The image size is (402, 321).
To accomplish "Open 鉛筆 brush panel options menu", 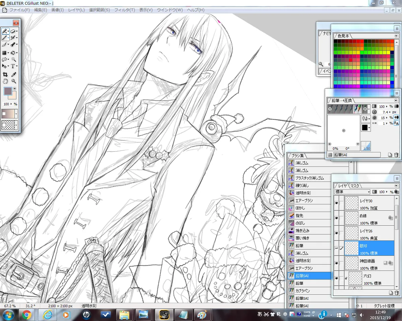I will click(396, 100).
